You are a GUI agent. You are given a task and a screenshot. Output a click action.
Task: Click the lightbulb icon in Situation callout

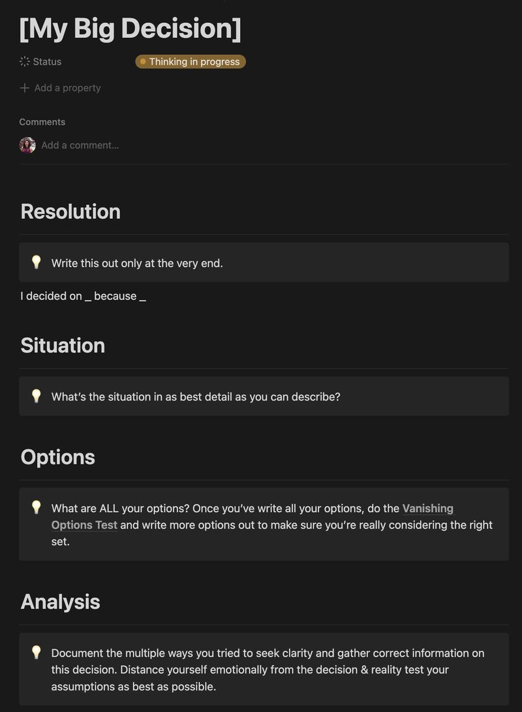[x=37, y=396]
